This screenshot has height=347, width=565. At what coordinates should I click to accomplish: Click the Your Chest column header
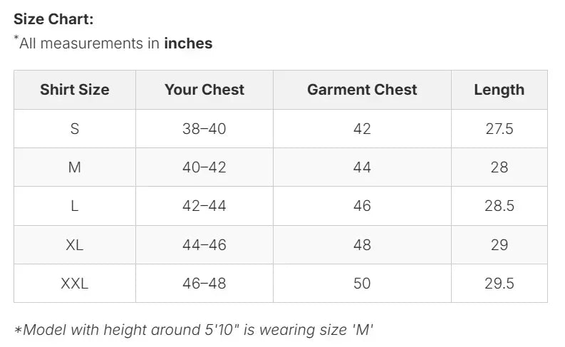click(x=204, y=90)
